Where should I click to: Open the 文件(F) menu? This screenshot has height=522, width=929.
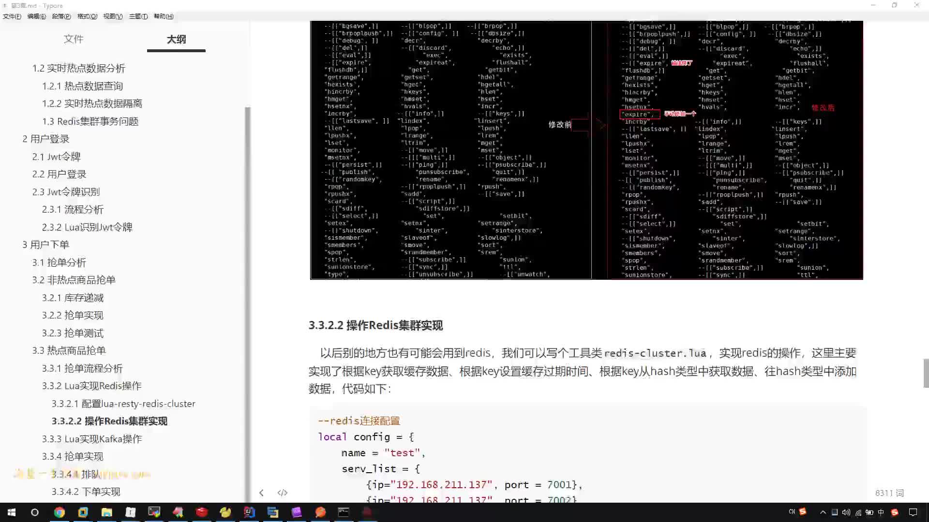pos(12,16)
